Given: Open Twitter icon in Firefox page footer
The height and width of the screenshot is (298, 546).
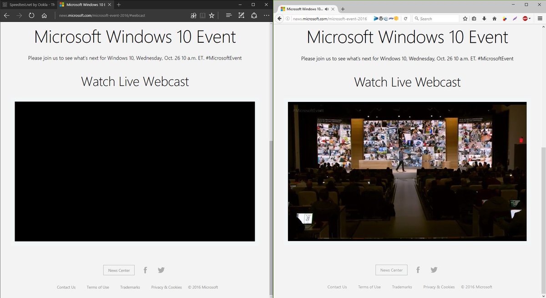Looking at the screenshot, I should point(434,270).
